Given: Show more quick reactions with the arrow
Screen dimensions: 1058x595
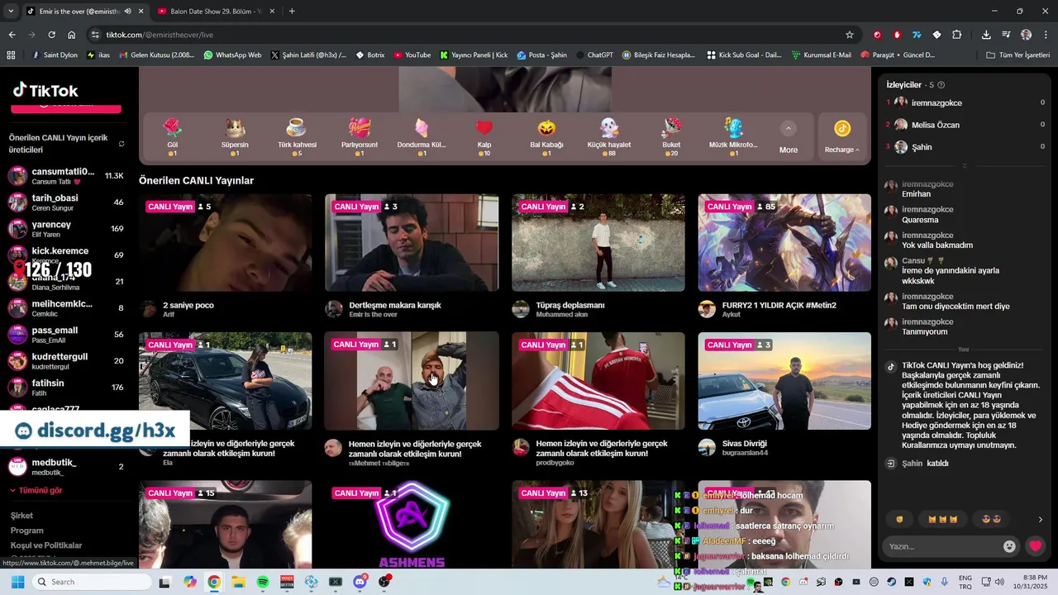Looking at the screenshot, I should click(x=1040, y=520).
